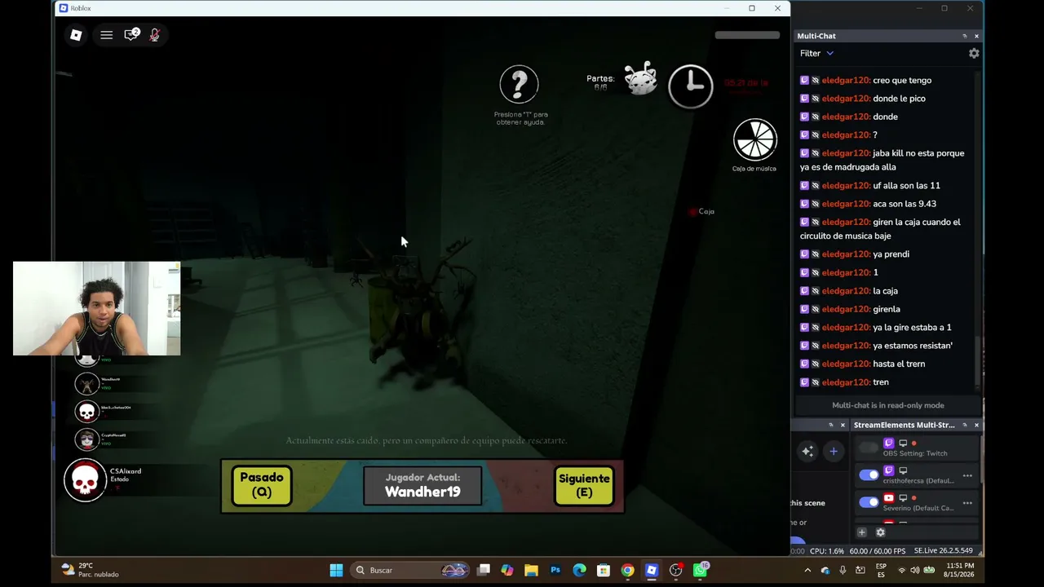This screenshot has height=587, width=1044.
Task: Click chat message 'ya prendi'
Action: click(x=891, y=254)
